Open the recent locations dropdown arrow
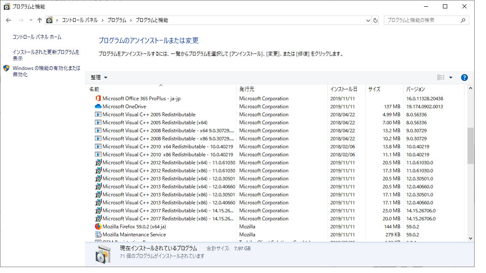 (x=31, y=20)
